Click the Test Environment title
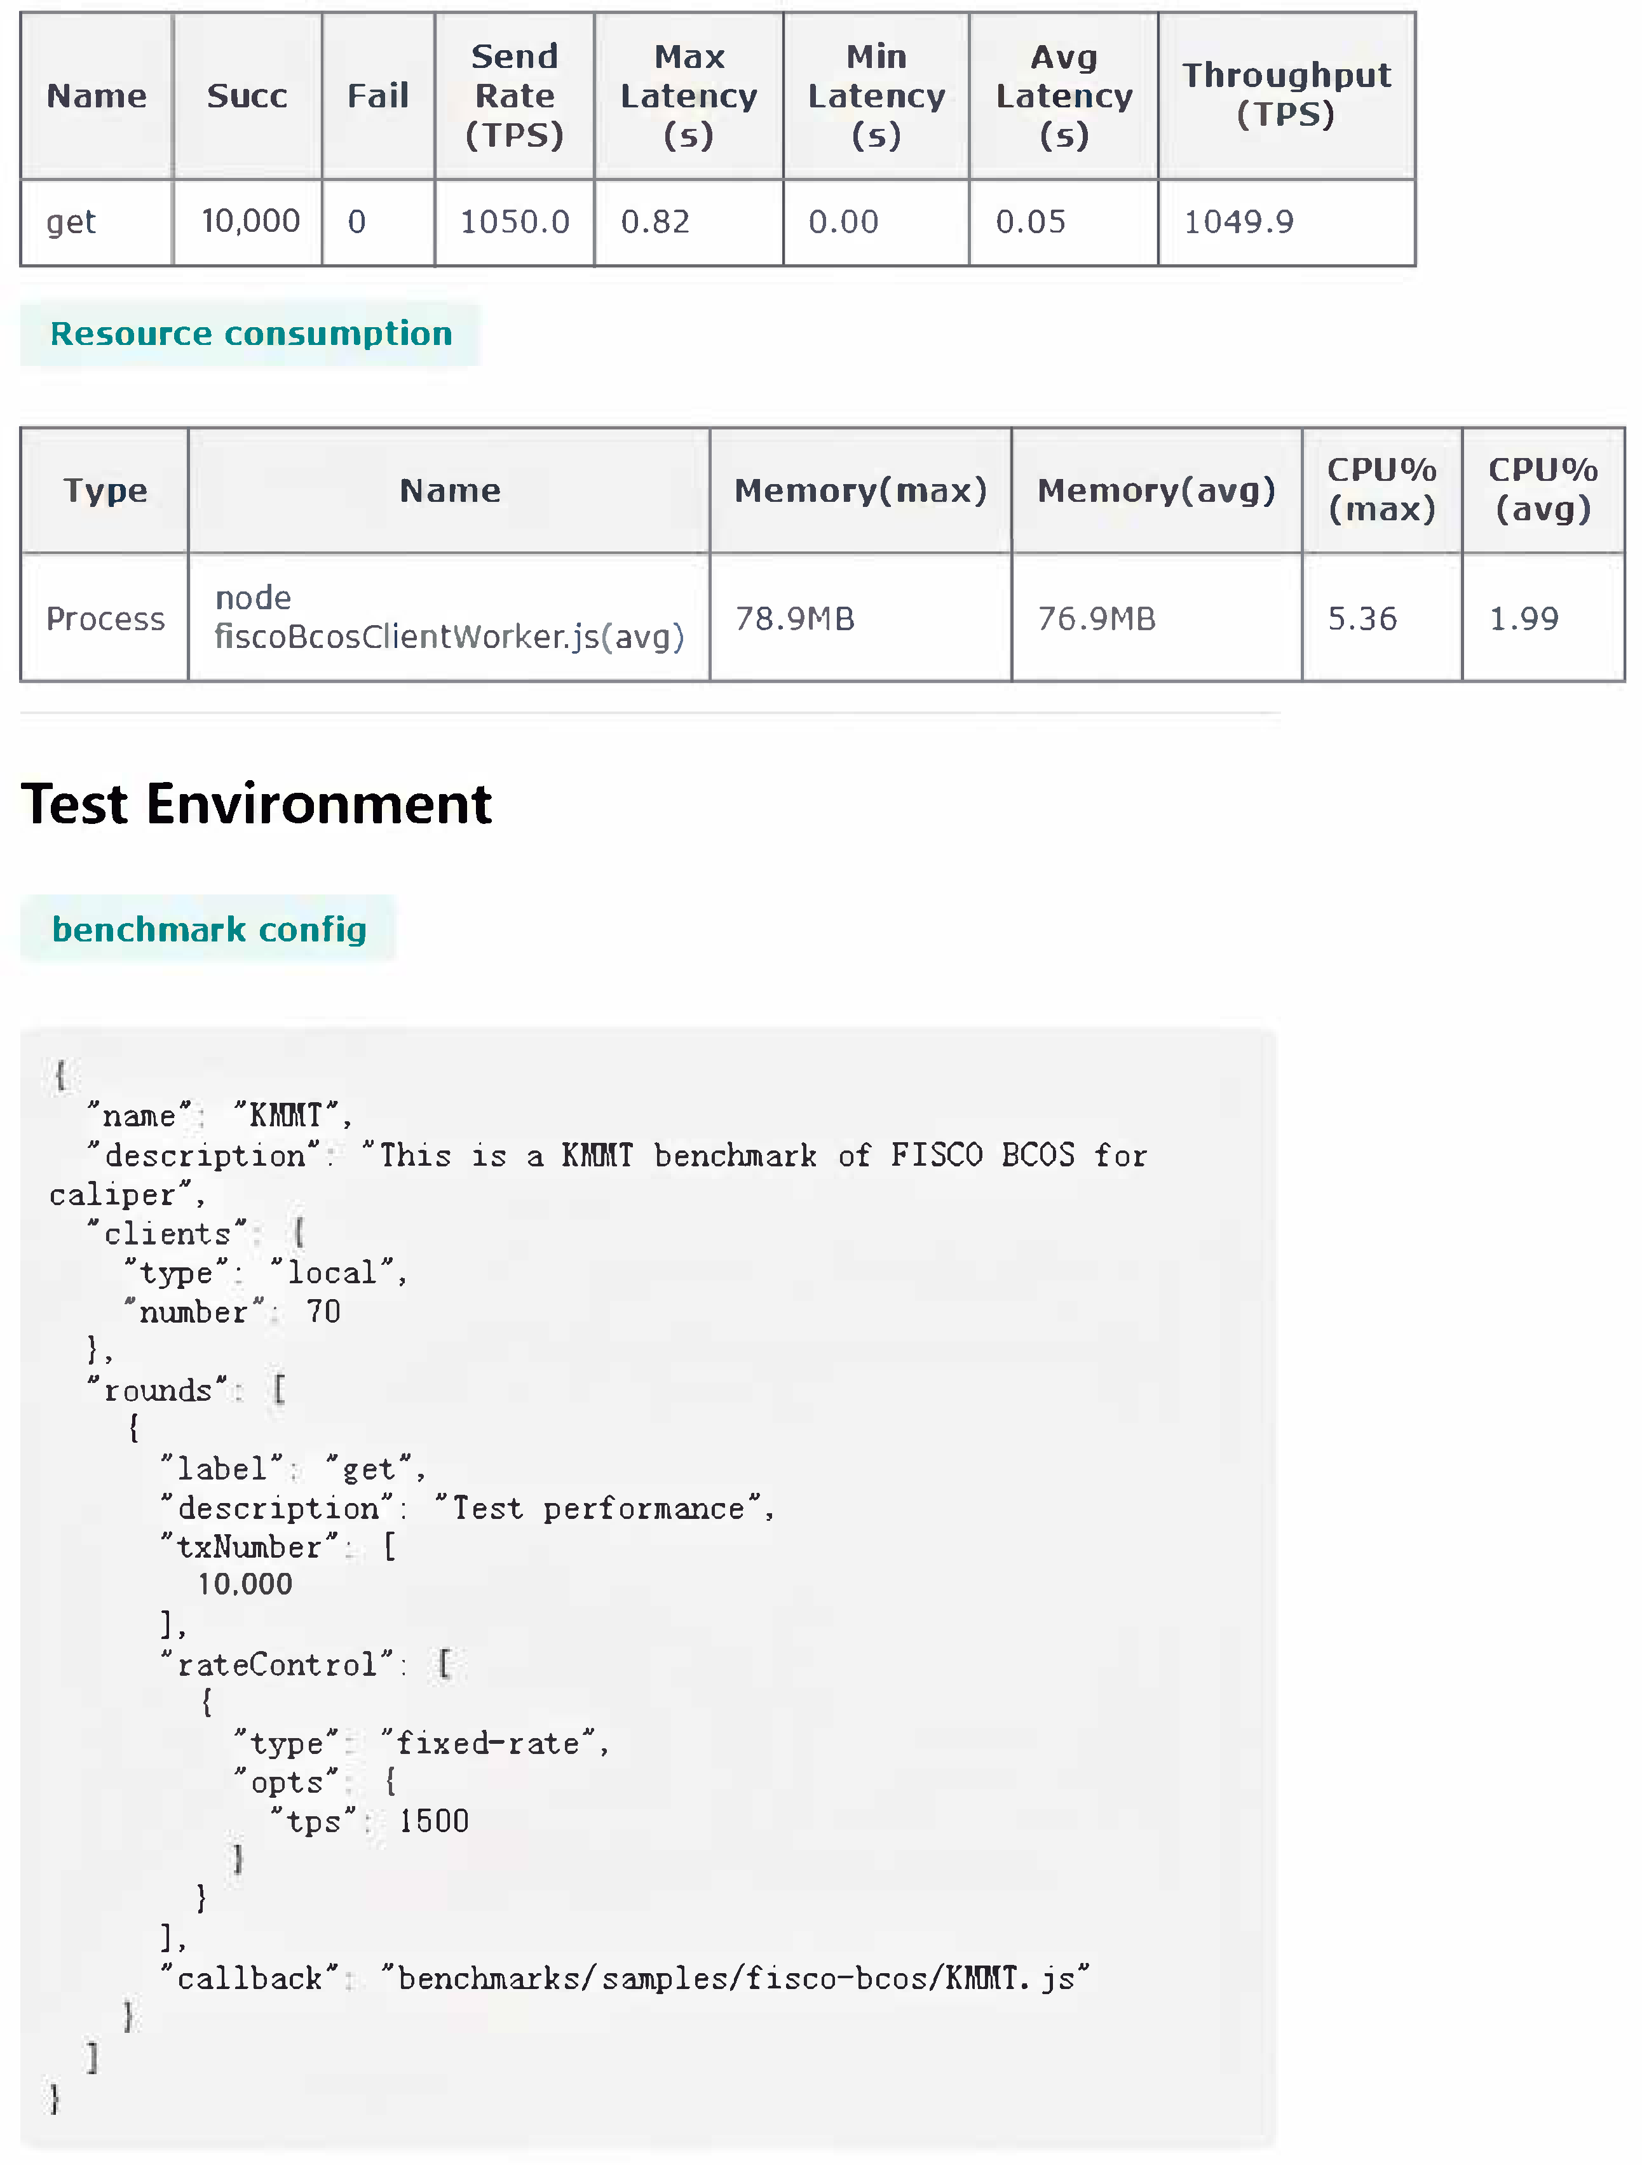 255,804
